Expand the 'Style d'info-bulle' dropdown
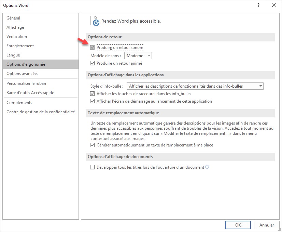Viewport: 282px width, 232px height. 195,86
